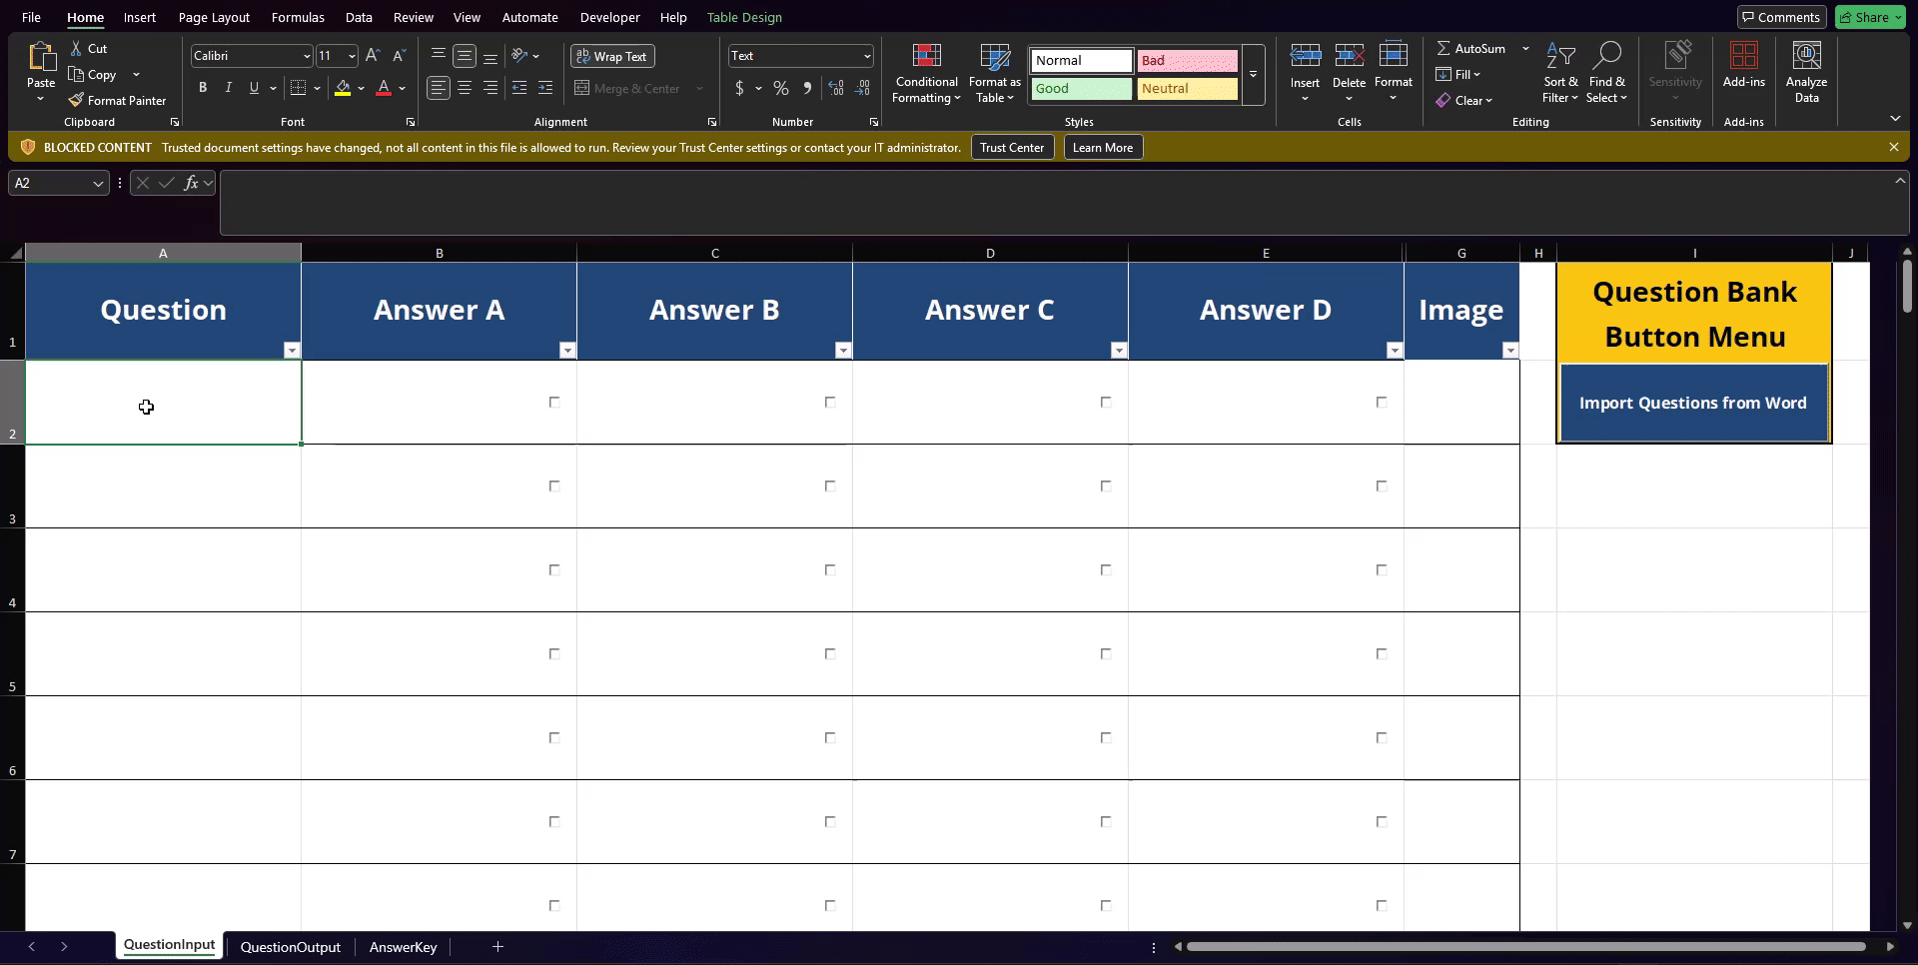Apply Comma Style number format

pos(807,88)
